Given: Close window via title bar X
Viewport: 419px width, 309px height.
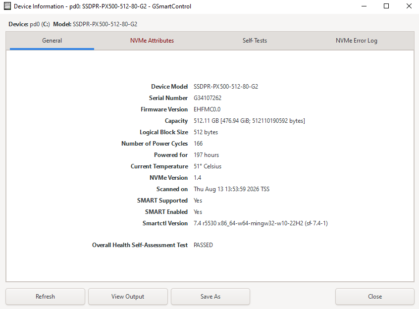Looking at the screenshot, I should click(409, 6).
